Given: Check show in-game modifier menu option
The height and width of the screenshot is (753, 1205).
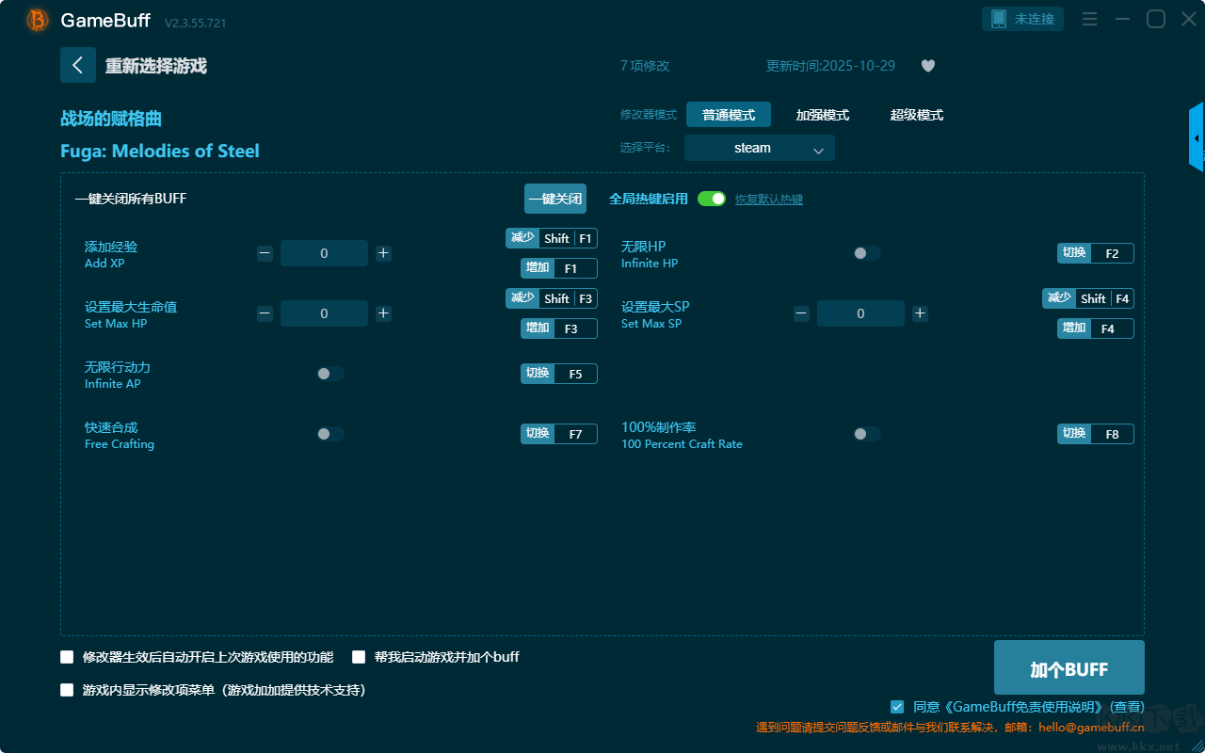Looking at the screenshot, I should (x=67, y=690).
